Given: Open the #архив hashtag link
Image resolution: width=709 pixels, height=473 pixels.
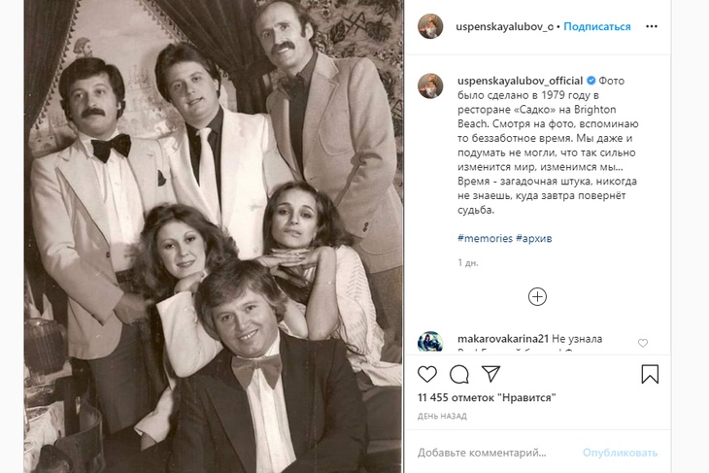Looking at the screenshot, I should pyautogui.click(x=535, y=238).
